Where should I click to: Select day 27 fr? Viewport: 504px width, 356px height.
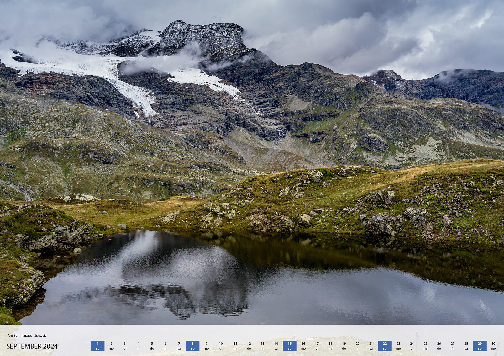(x=453, y=346)
